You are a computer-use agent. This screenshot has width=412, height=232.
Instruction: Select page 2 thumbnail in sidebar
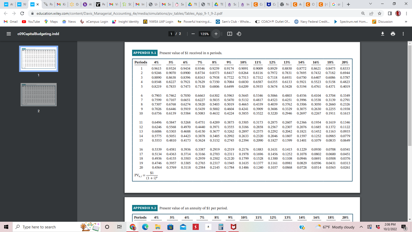[x=38, y=95]
